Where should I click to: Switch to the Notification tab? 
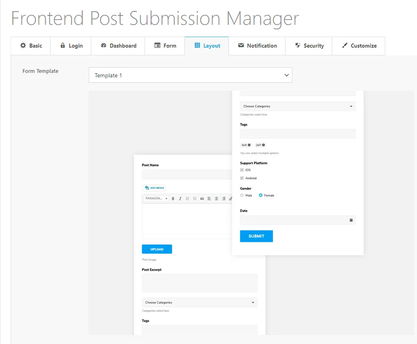click(x=257, y=46)
